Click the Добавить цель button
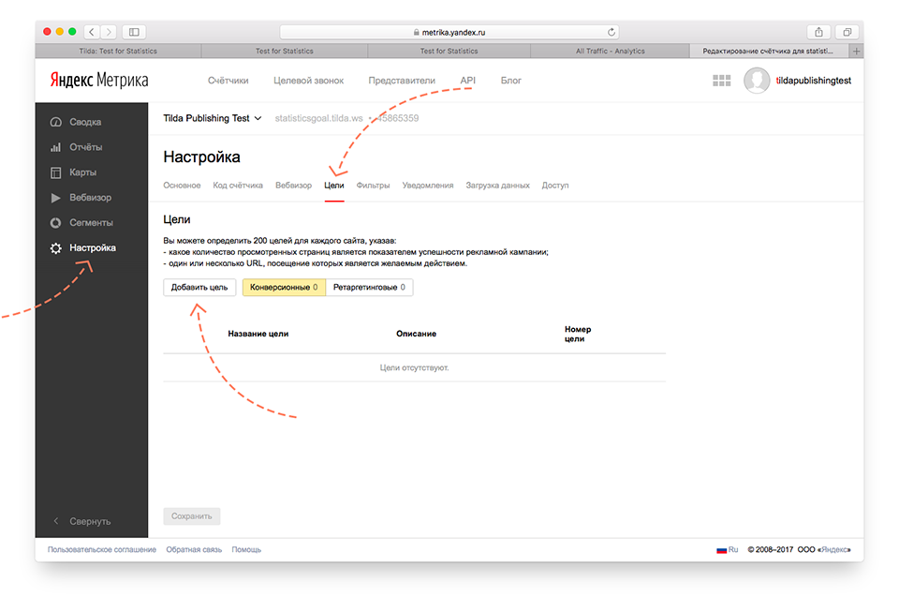This screenshot has width=899, height=612. tap(199, 288)
